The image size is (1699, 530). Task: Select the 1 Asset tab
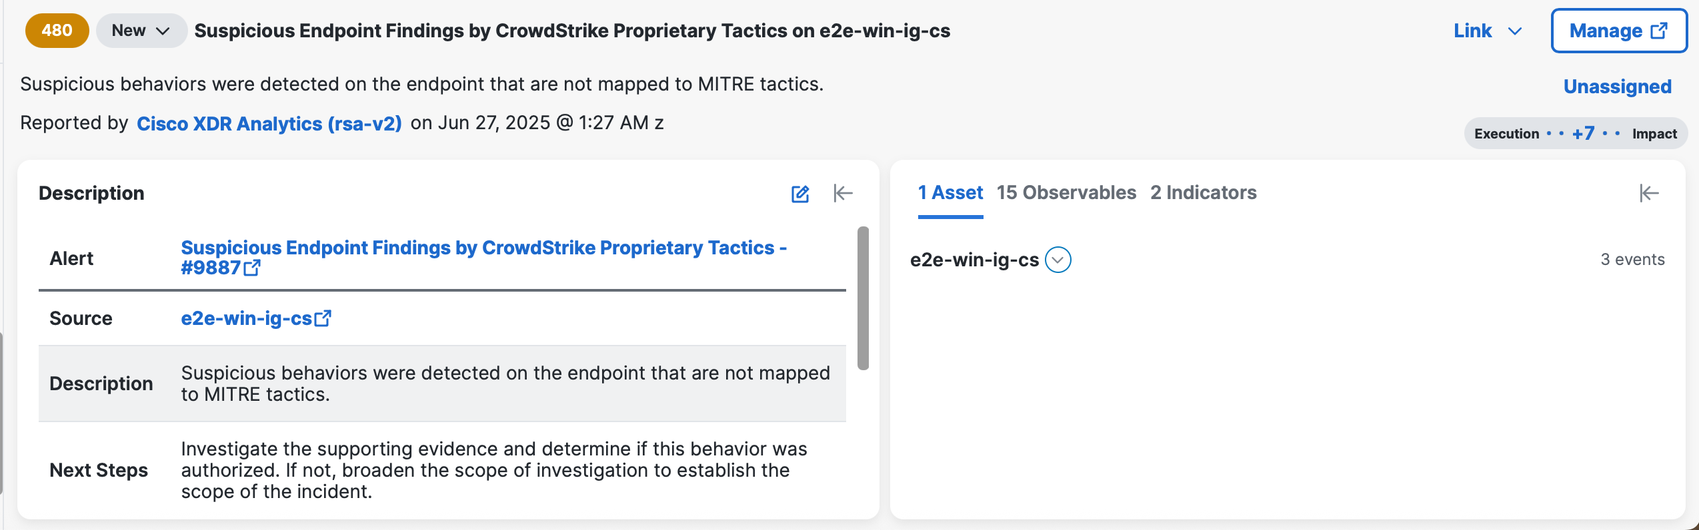(x=950, y=192)
